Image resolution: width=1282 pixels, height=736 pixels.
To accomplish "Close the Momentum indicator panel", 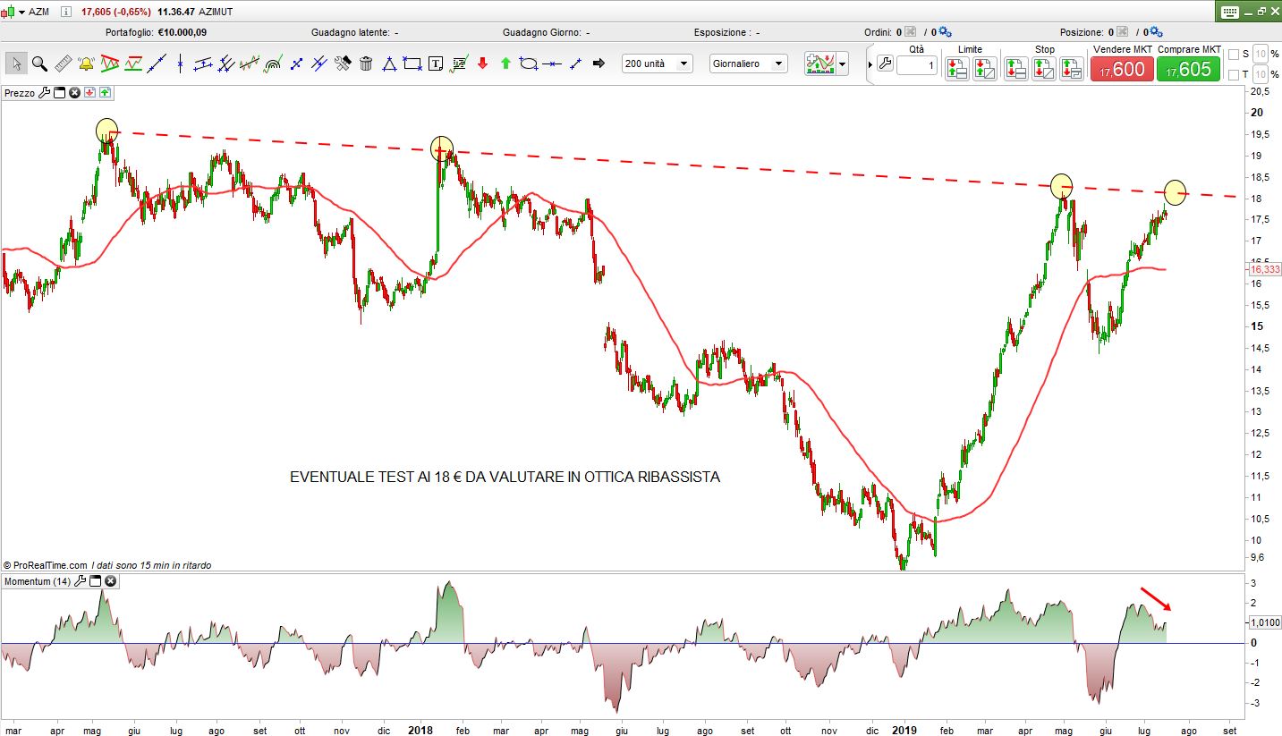I will 111,581.
